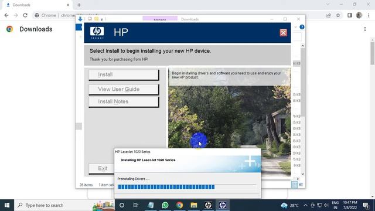Image resolution: width=375 pixels, height=211 pixels.
Task: Open network icon in system tray
Action: tap(319, 205)
